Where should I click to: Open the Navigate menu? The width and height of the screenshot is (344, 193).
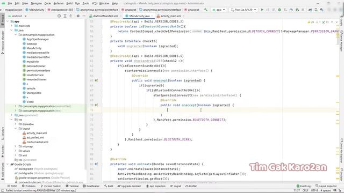(36, 3)
